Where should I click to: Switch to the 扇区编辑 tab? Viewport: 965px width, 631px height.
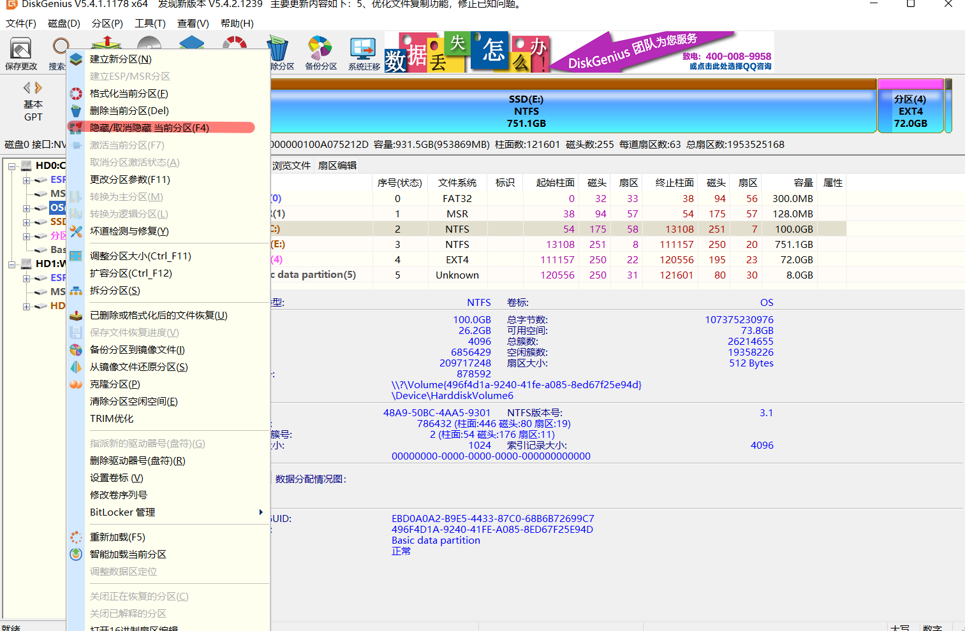(337, 166)
